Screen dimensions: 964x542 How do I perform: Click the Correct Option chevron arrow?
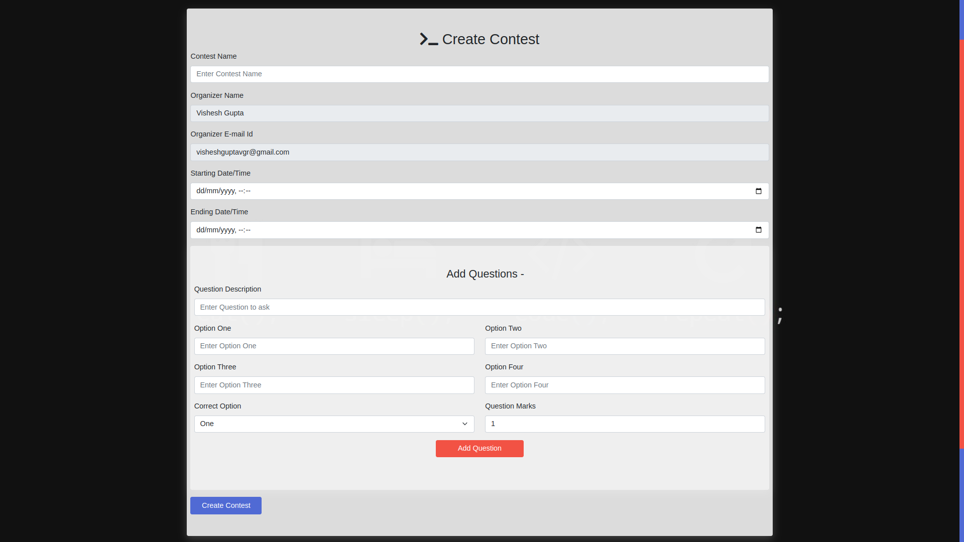(464, 424)
